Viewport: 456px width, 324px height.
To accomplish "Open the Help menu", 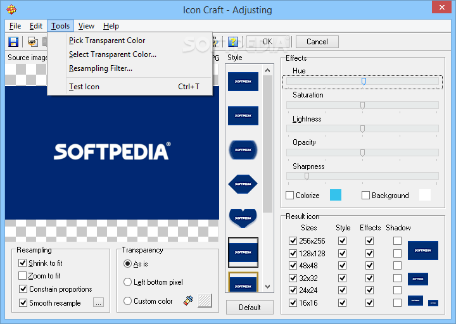I will [x=111, y=26].
